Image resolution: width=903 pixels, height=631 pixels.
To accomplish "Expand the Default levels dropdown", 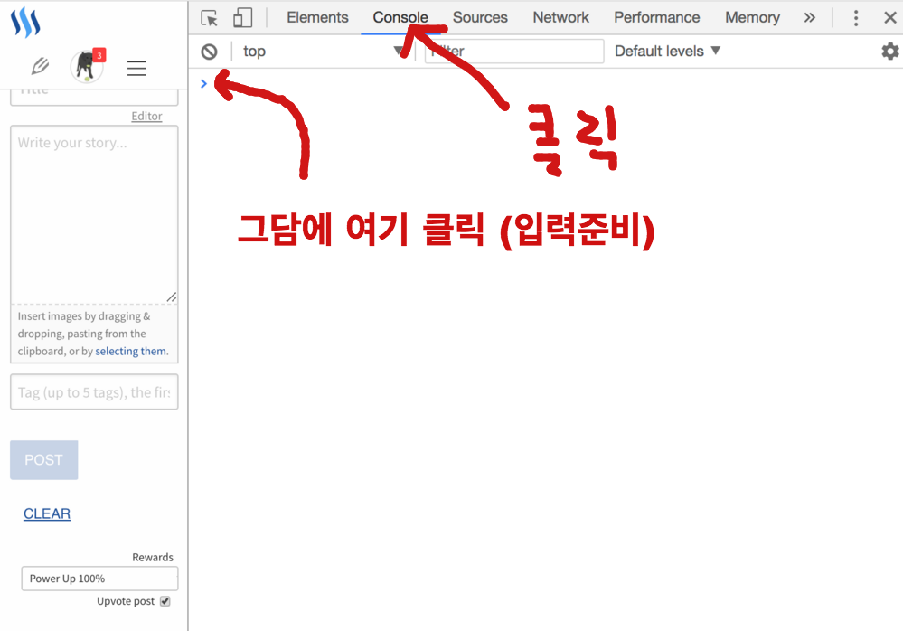I will click(x=667, y=52).
